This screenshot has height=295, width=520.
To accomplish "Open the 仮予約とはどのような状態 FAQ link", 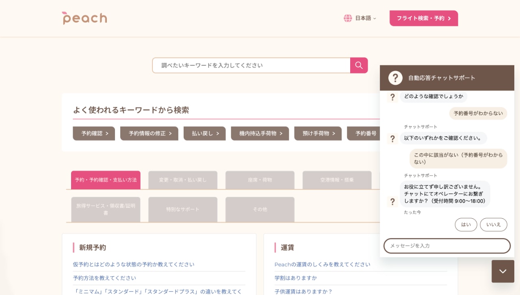I will [134, 265].
